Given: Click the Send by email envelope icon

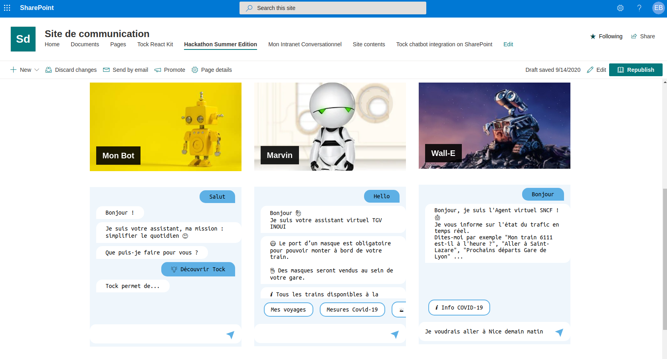Looking at the screenshot, I should 106,70.
